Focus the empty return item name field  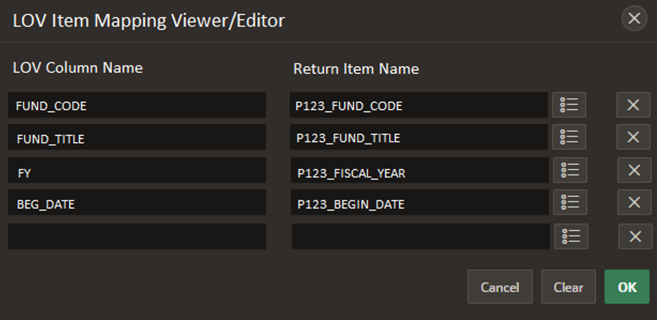(x=421, y=236)
